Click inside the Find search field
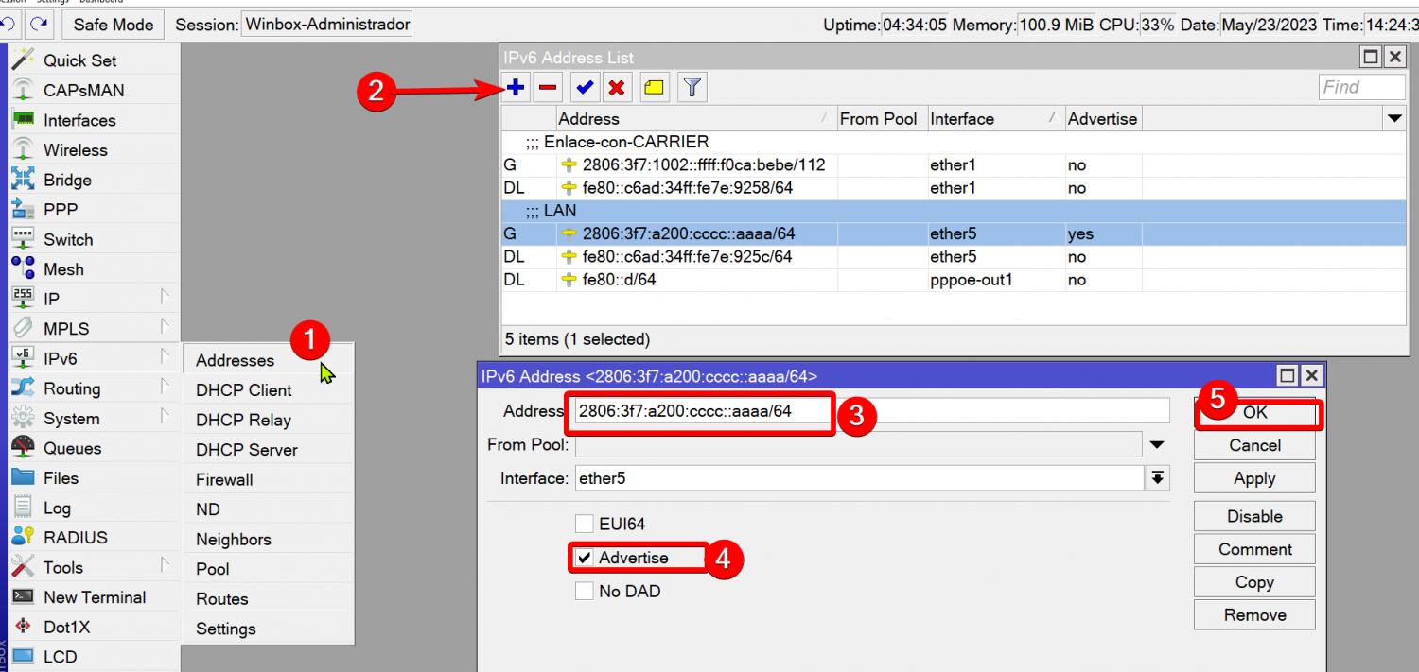This screenshot has height=672, width=1419. 1362,86
